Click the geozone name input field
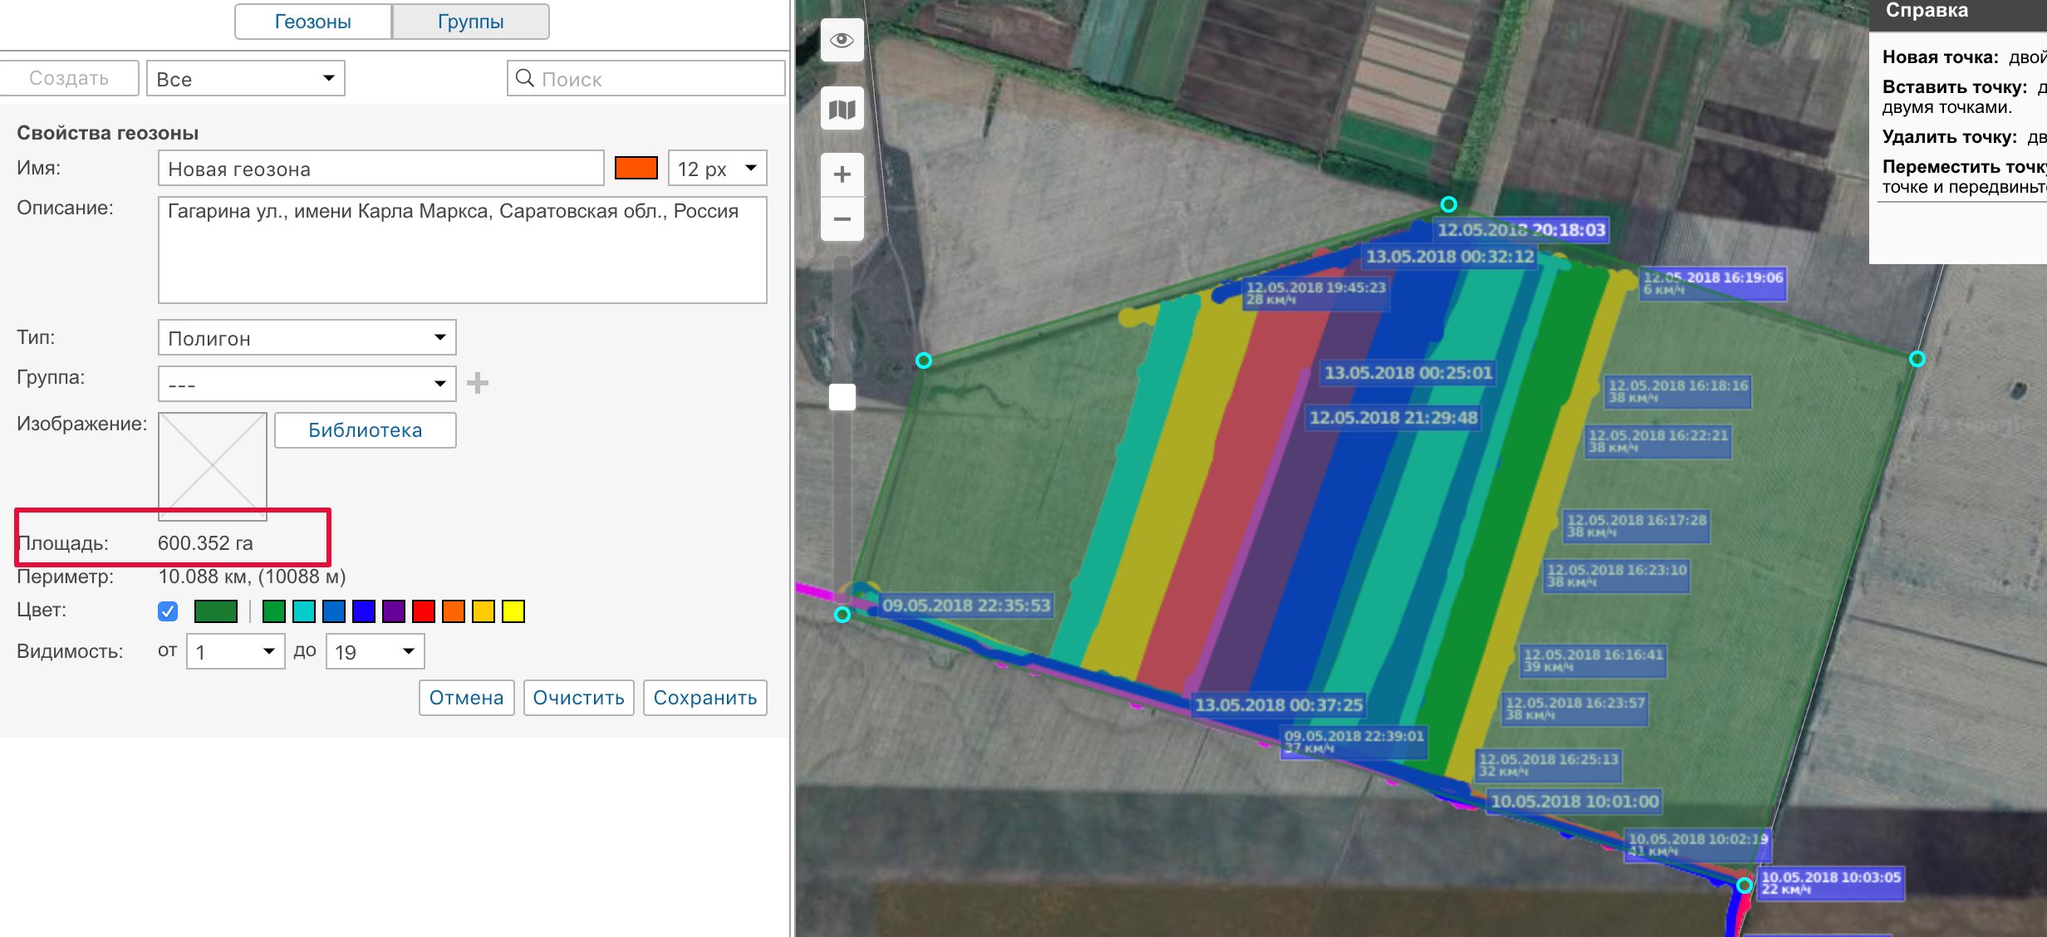2047x937 pixels. (380, 169)
